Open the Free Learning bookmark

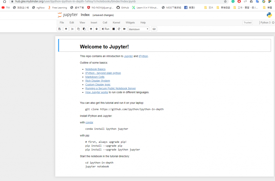pos(57,8)
